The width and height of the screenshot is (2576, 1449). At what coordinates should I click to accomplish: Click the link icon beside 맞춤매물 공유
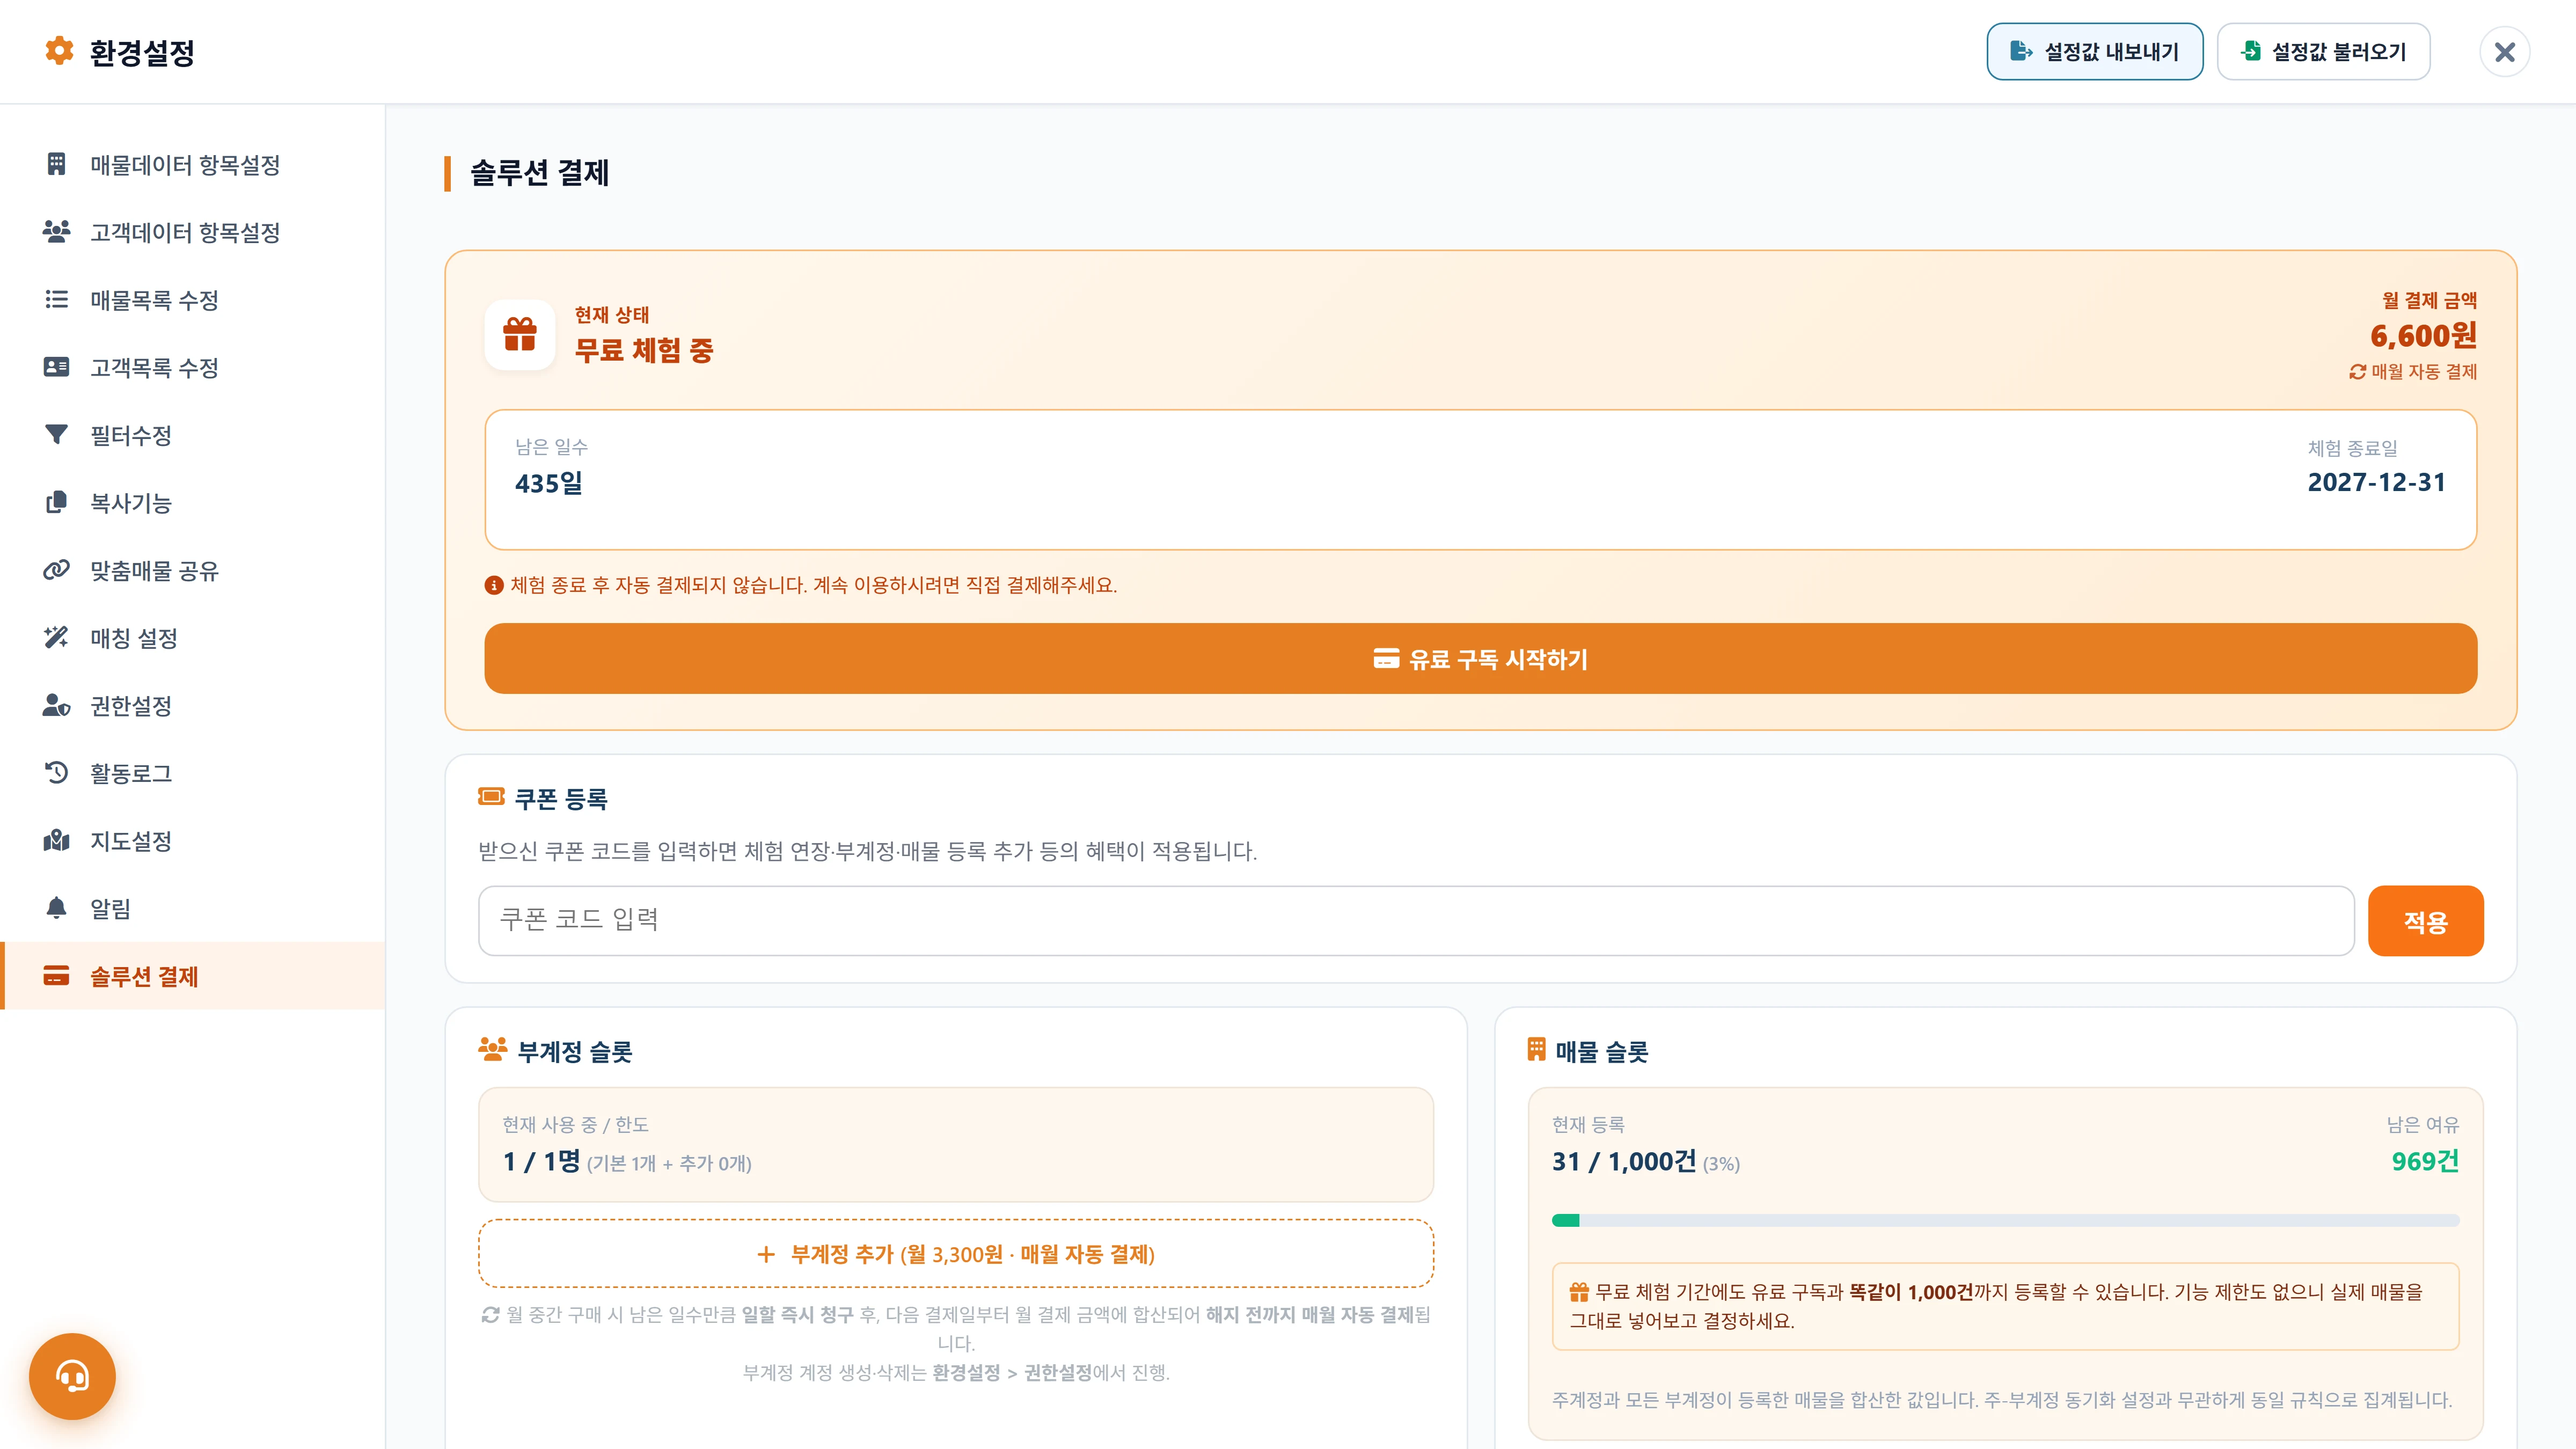(x=56, y=570)
